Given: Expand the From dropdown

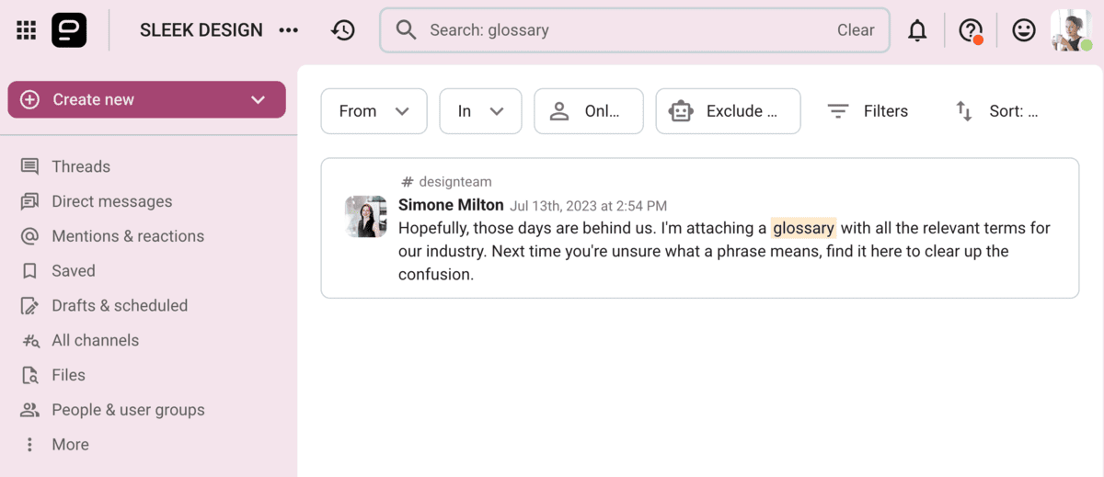Looking at the screenshot, I should (374, 111).
